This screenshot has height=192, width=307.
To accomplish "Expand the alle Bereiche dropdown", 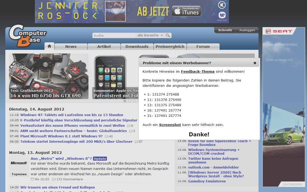I will 150,35.
